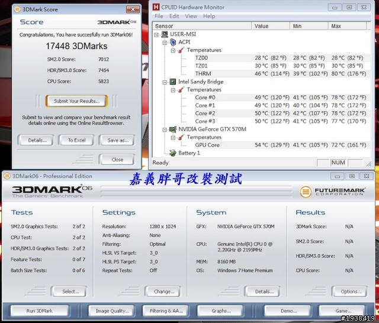Click the Windows 7 Home Premium OS text

(245, 270)
